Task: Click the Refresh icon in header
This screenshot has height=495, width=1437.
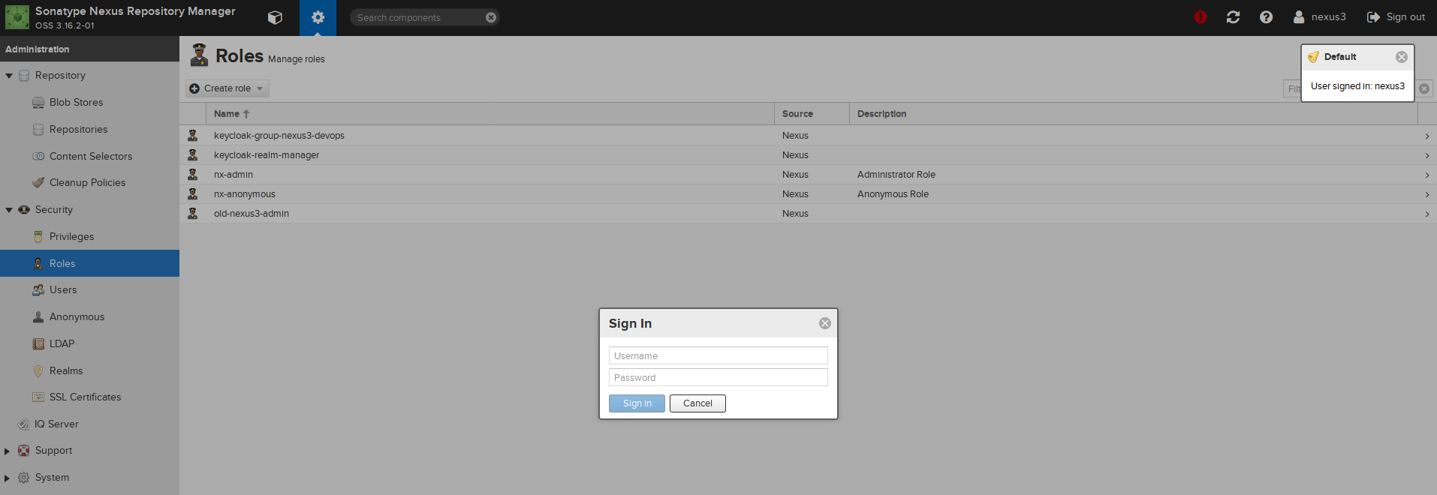Action: pyautogui.click(x=1233, y=17)
